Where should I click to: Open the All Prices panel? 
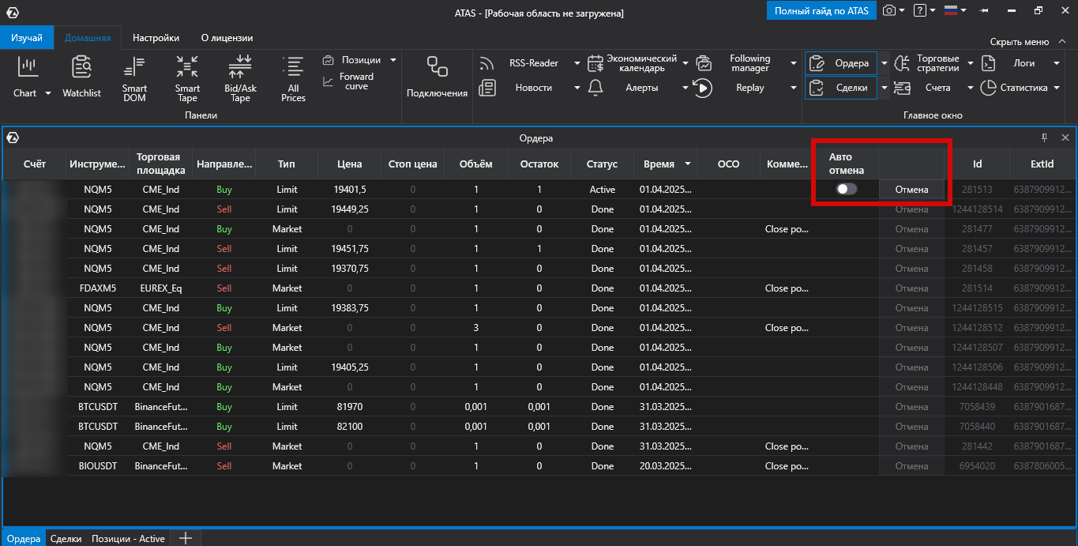(x=293, y=78)
